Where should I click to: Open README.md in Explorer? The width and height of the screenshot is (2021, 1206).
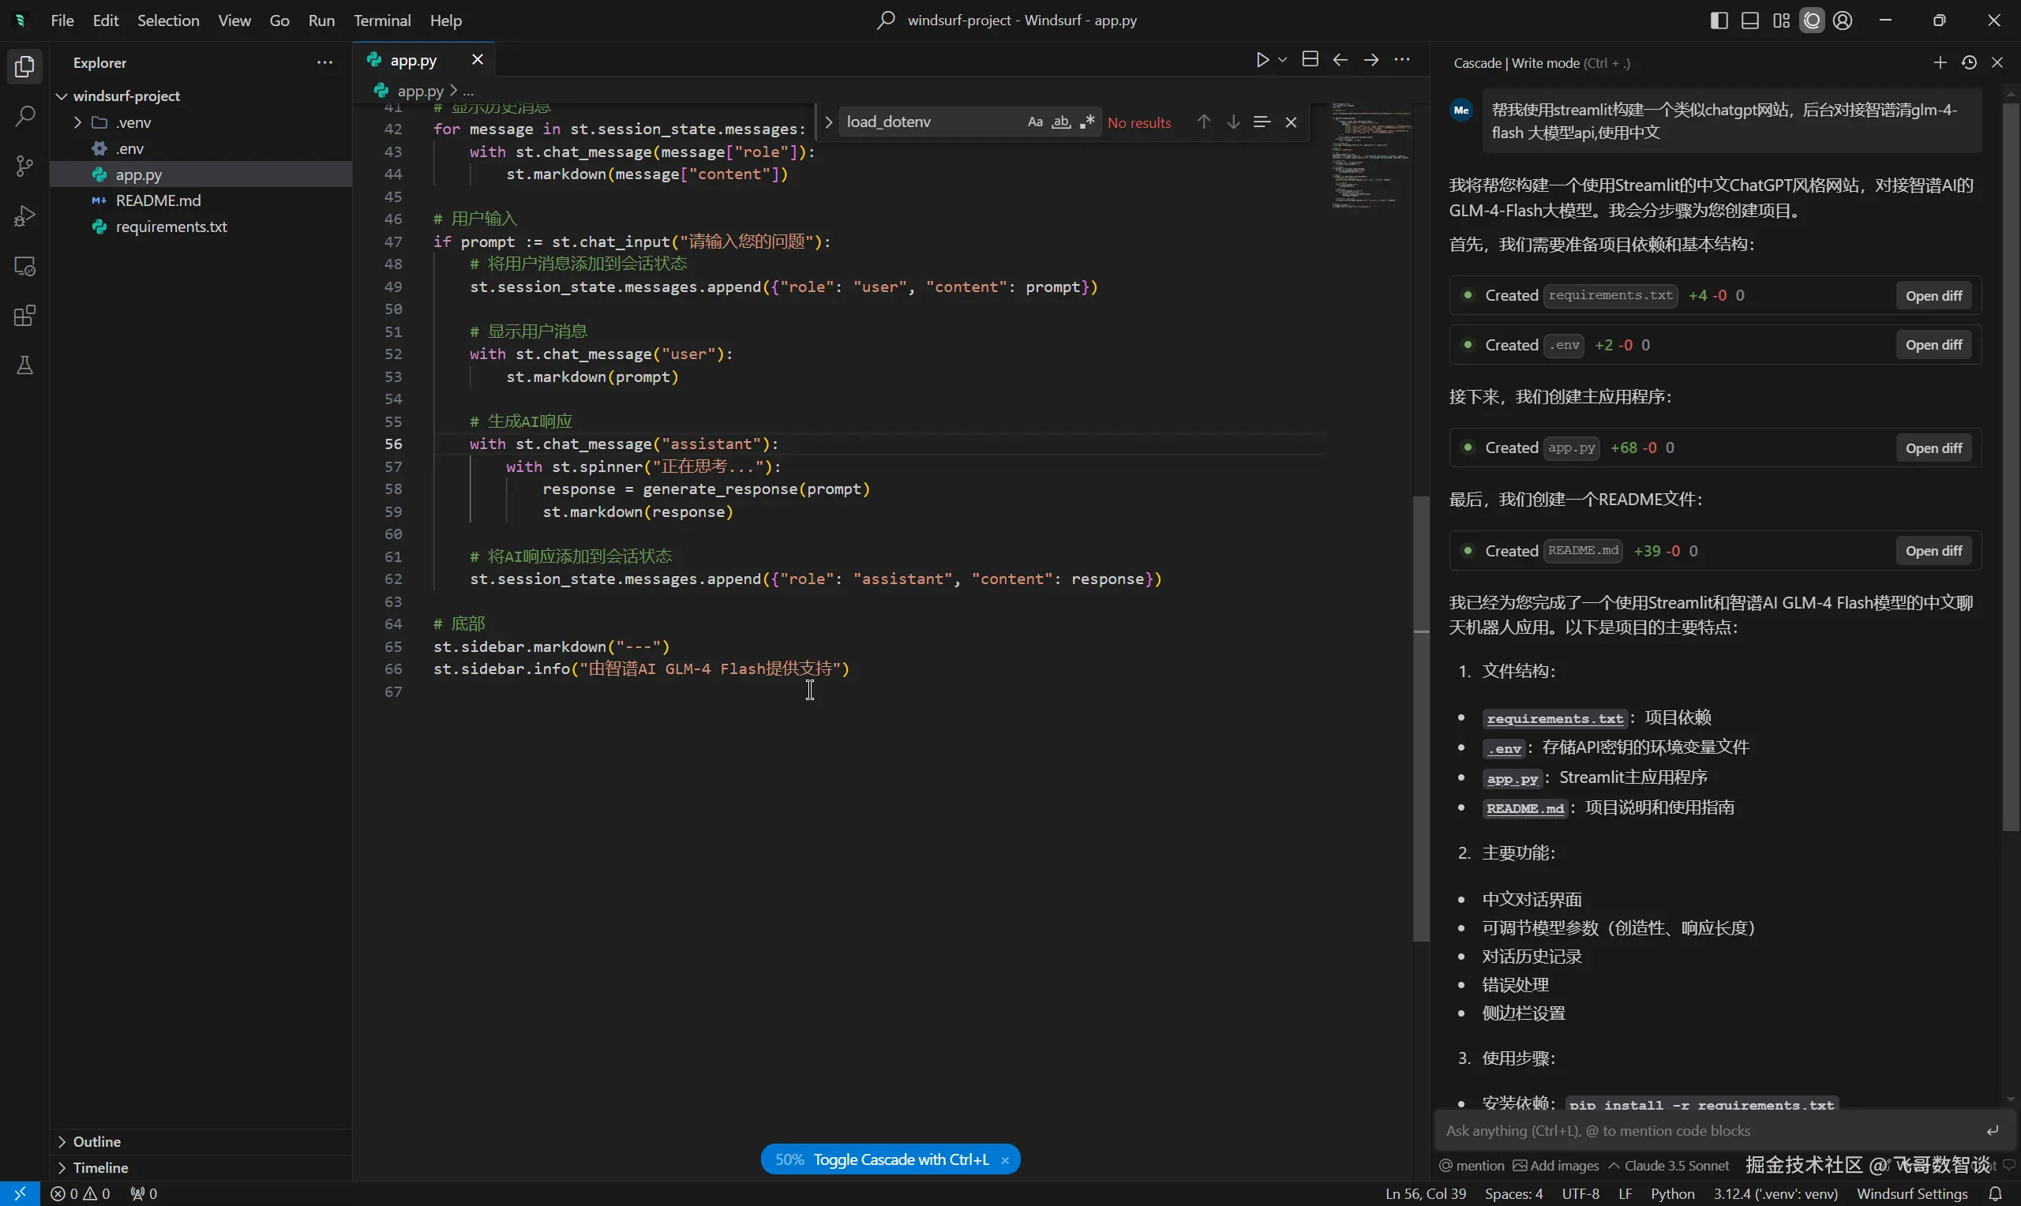[x=158, y=200]
